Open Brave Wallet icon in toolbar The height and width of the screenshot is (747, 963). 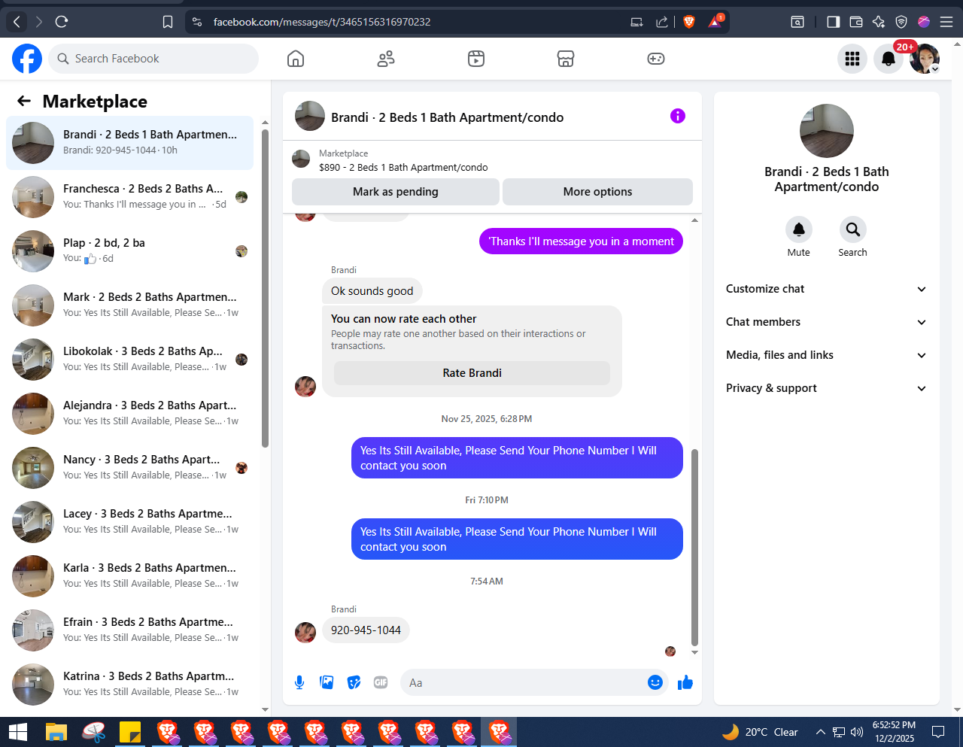[x=855, y=22]
